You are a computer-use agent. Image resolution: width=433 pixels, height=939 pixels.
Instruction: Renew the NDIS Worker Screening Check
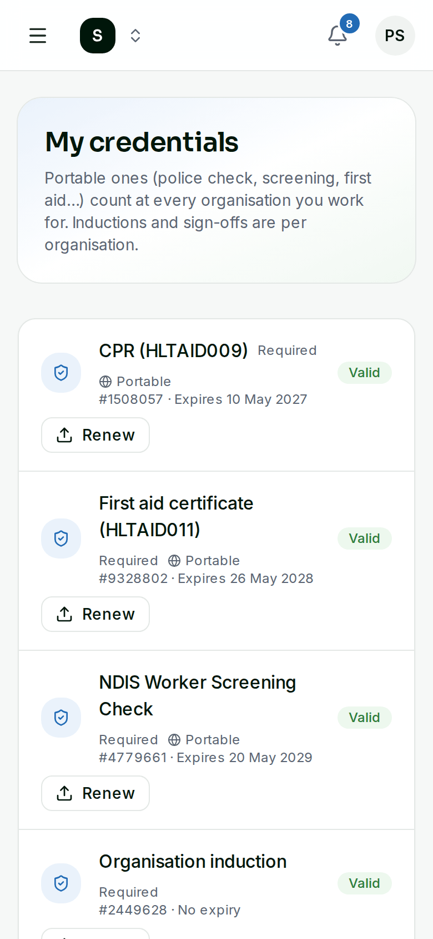[x=95, y=793]
